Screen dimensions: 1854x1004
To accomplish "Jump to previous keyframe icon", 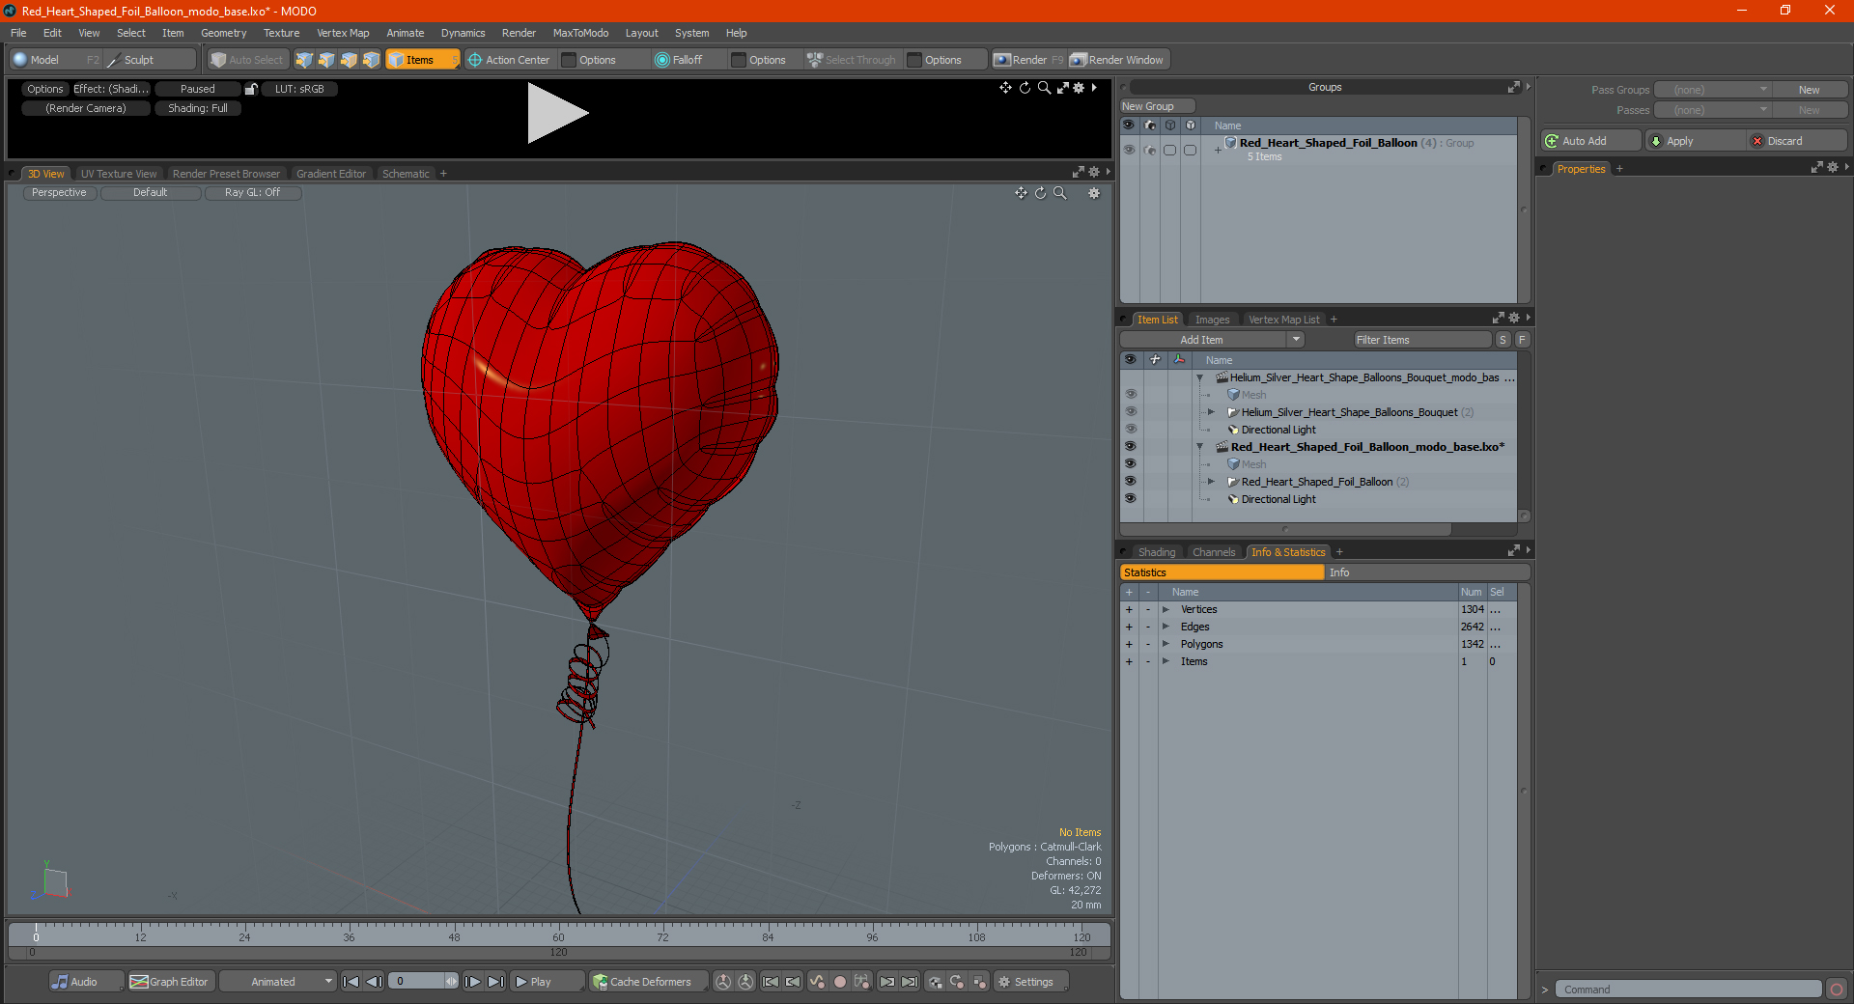I will coord(793,982).
